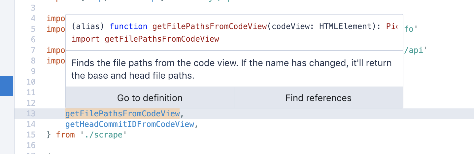Select line number 8 in gutter
The height and width of the screenshot is (154, 474).
tap(33, 61)
